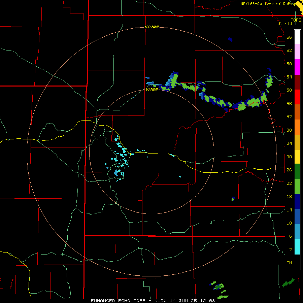Click the "KUDX" radar site identifier

161,301
